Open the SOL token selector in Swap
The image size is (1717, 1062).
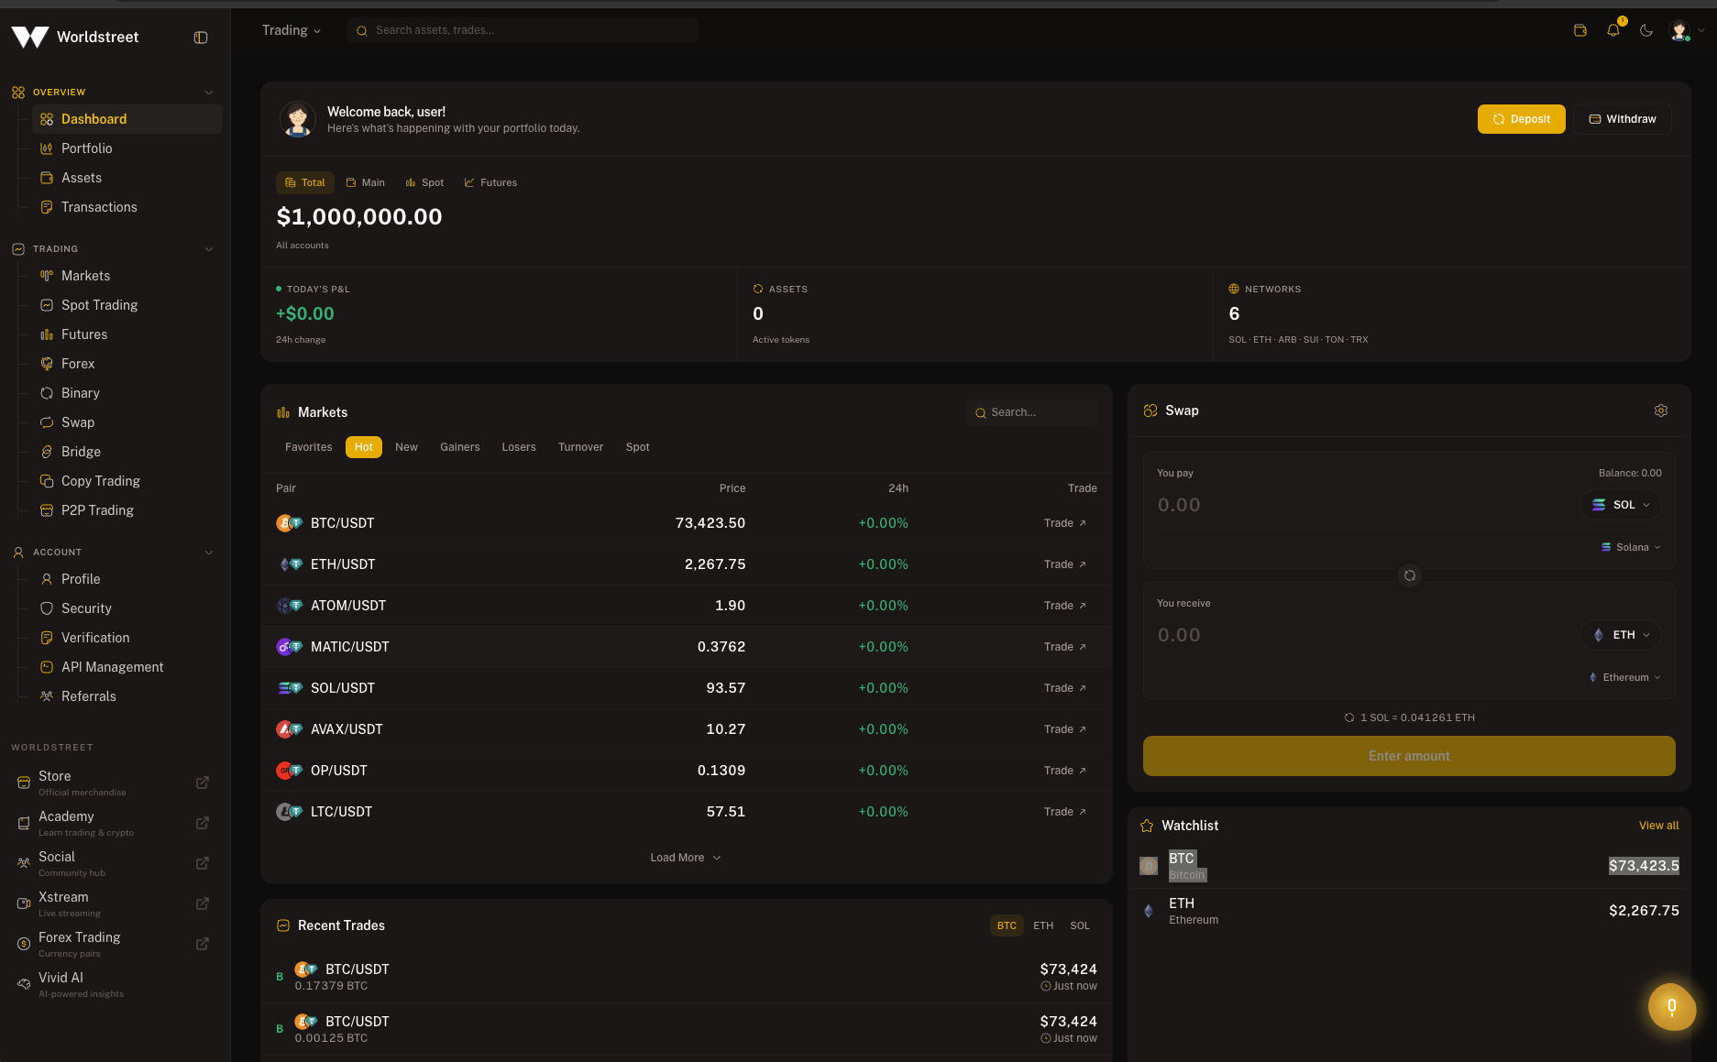(x=1619, y=504)
